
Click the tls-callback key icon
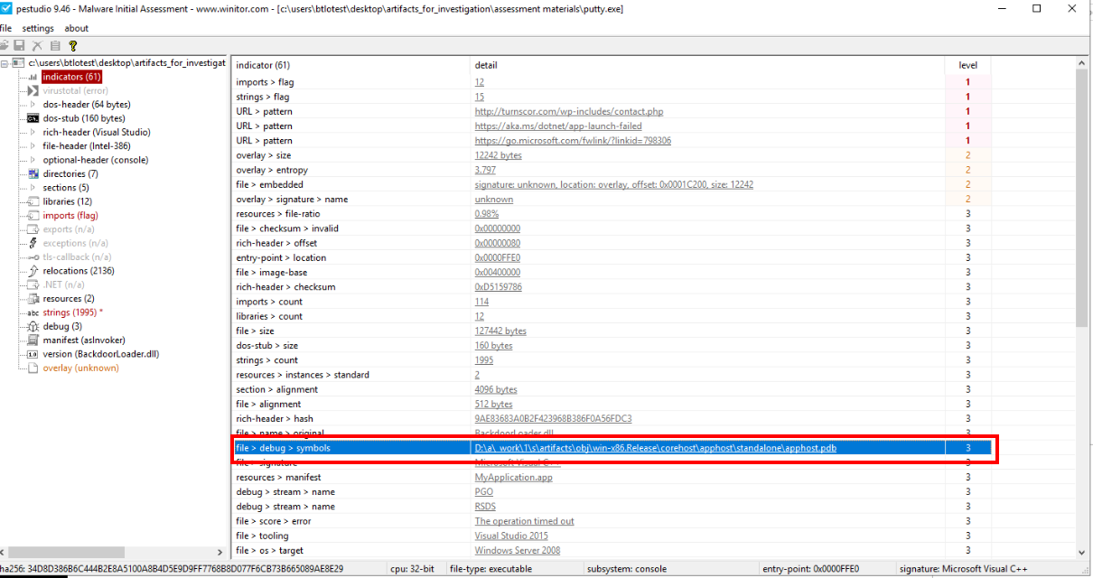click(33, 256)
